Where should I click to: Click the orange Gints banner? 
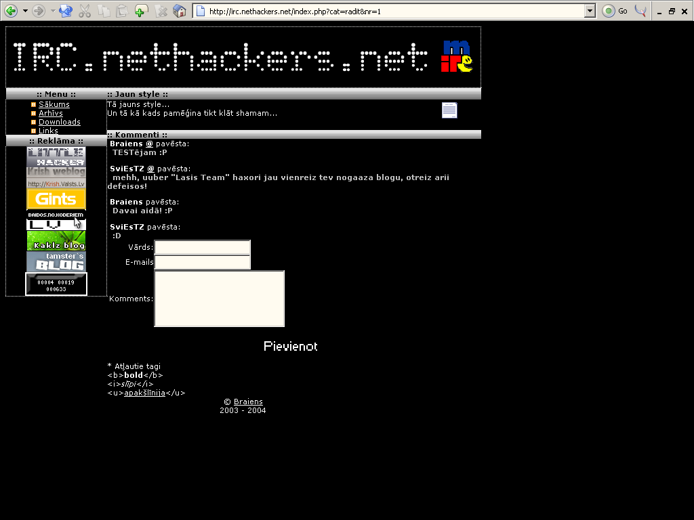tap(56, 199)
